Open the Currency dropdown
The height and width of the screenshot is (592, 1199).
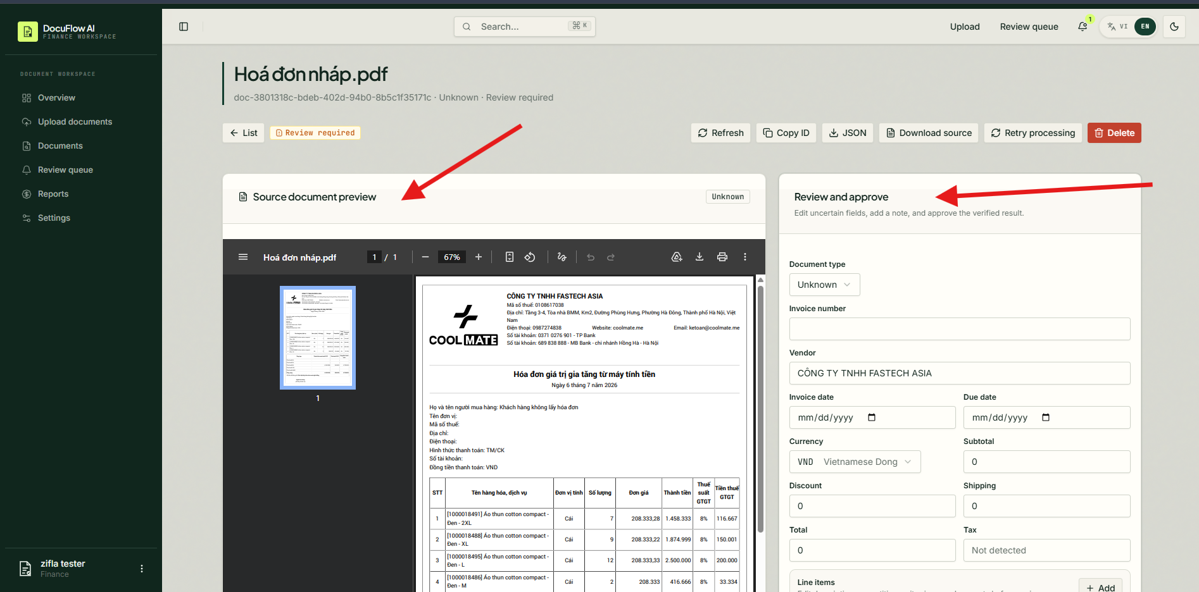[x=855, y=462]
